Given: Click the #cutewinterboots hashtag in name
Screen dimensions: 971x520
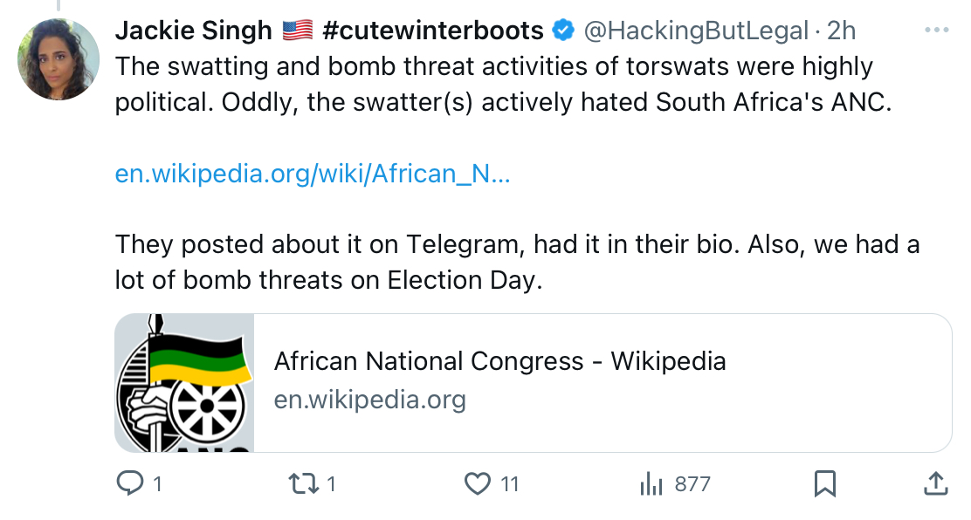Looking at the screenshot, I should [433, 30].
